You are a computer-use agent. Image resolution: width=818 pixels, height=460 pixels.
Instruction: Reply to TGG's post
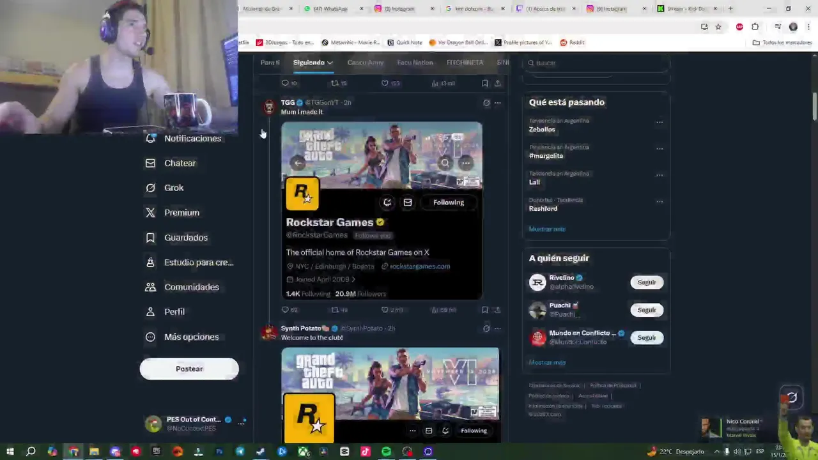(x=289, y=310)
